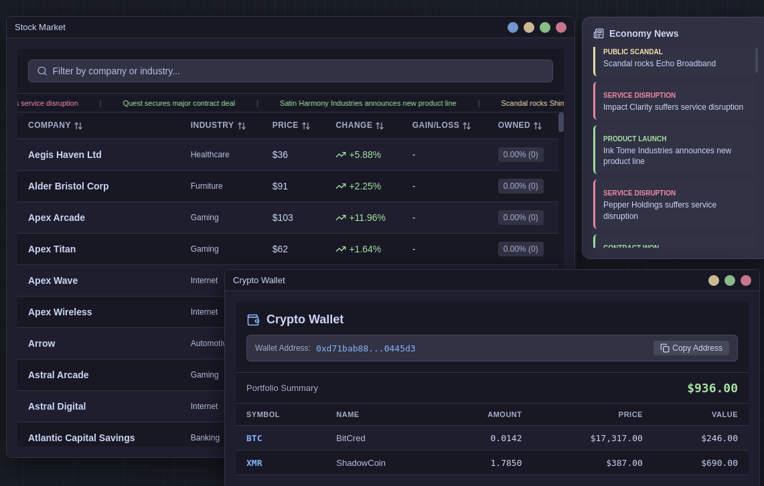
Task: Click the stock table vertical scrollbar thumb
Action: 561,123
